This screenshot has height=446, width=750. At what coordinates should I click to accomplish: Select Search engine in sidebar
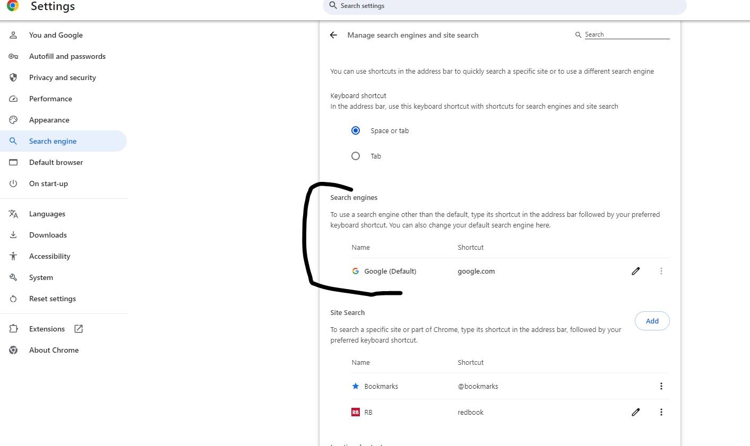click(x=64, y=141)
